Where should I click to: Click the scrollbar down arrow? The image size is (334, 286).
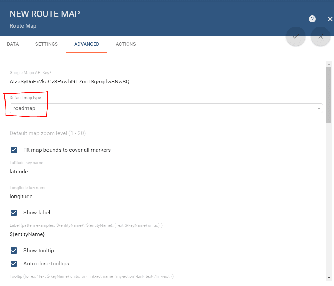328,277
